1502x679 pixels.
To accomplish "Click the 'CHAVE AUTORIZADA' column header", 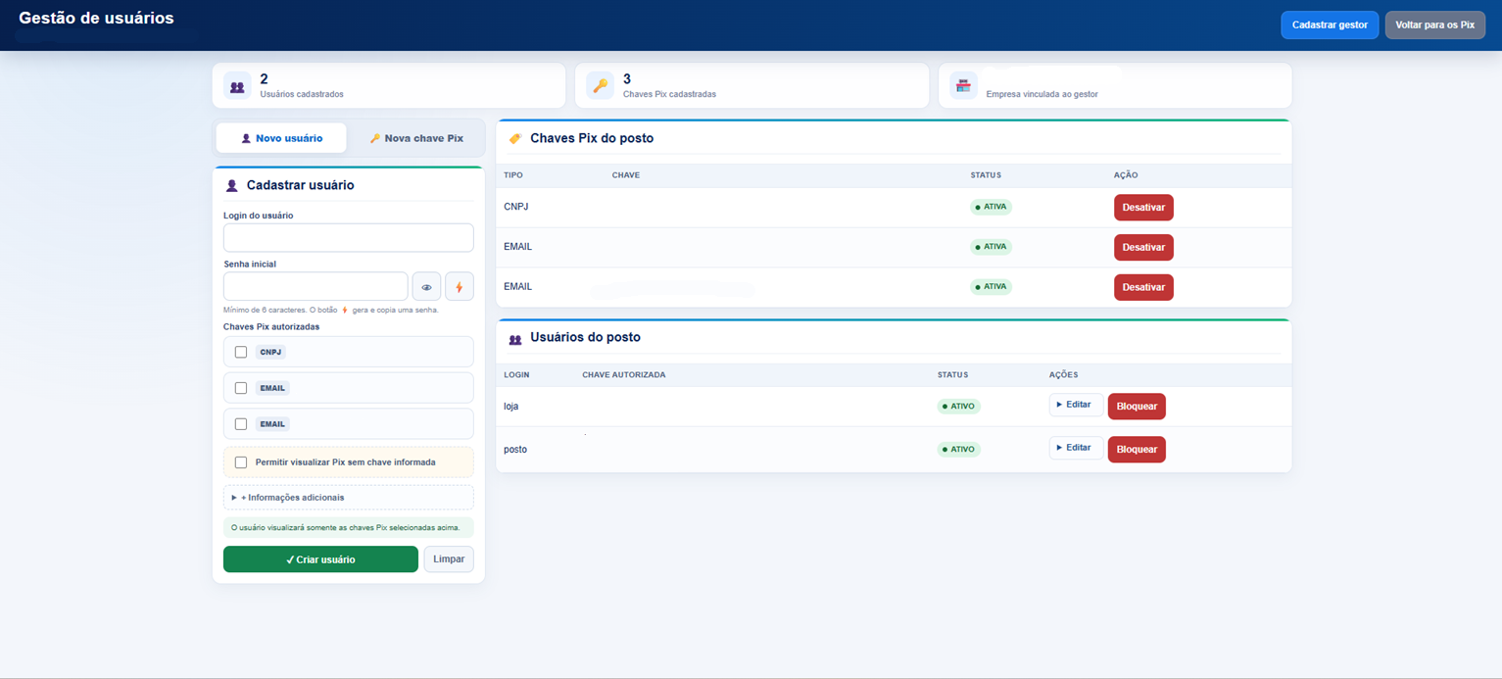I will [624, 375].
